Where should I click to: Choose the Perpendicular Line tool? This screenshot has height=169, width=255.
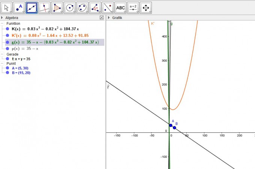tap(44, 7)
